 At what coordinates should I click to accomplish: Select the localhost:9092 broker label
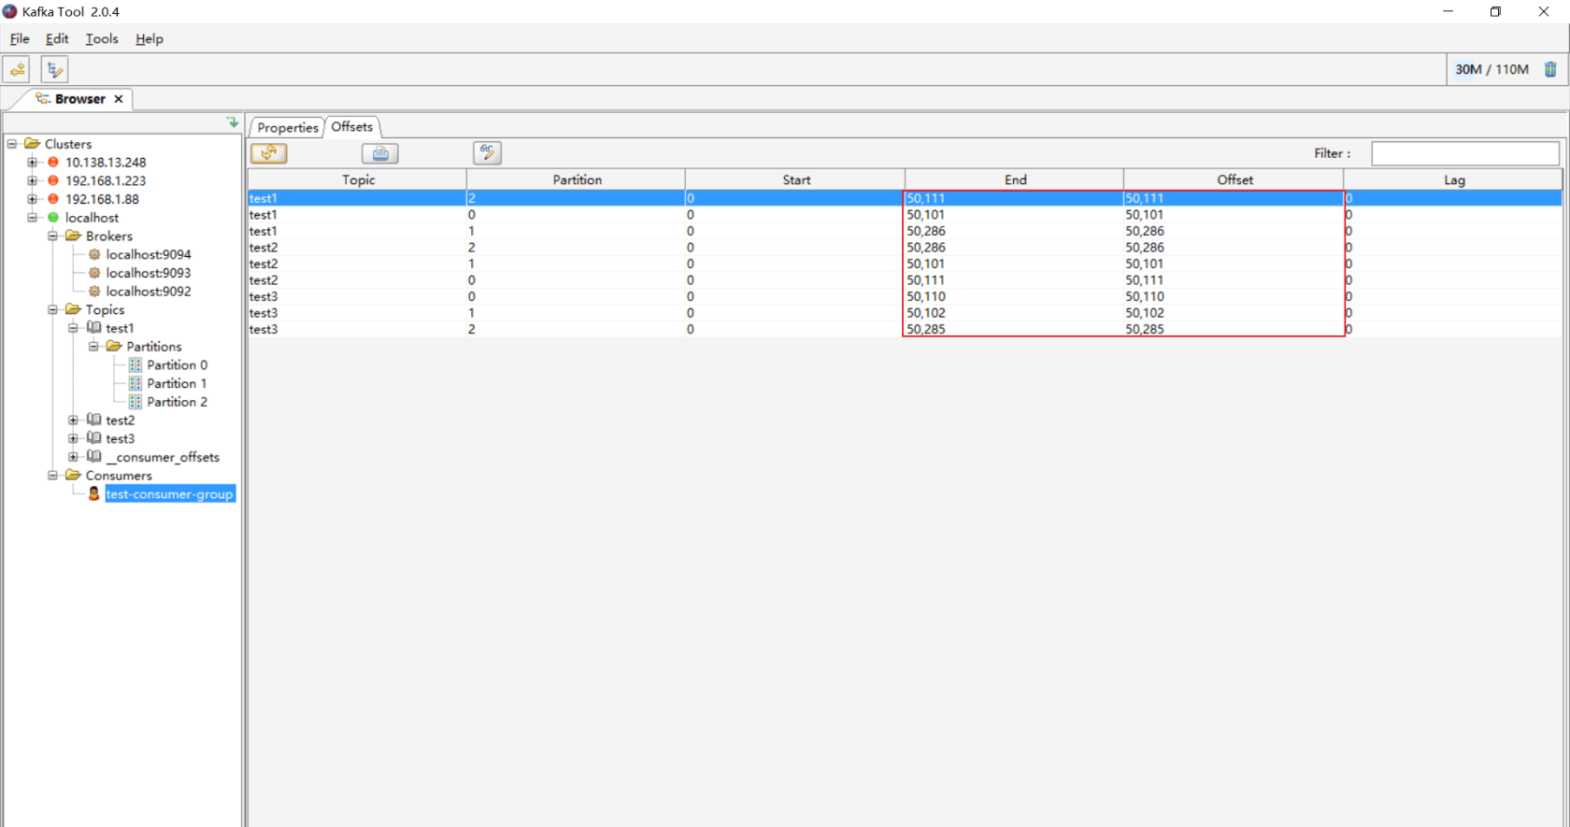click(149, 292)
